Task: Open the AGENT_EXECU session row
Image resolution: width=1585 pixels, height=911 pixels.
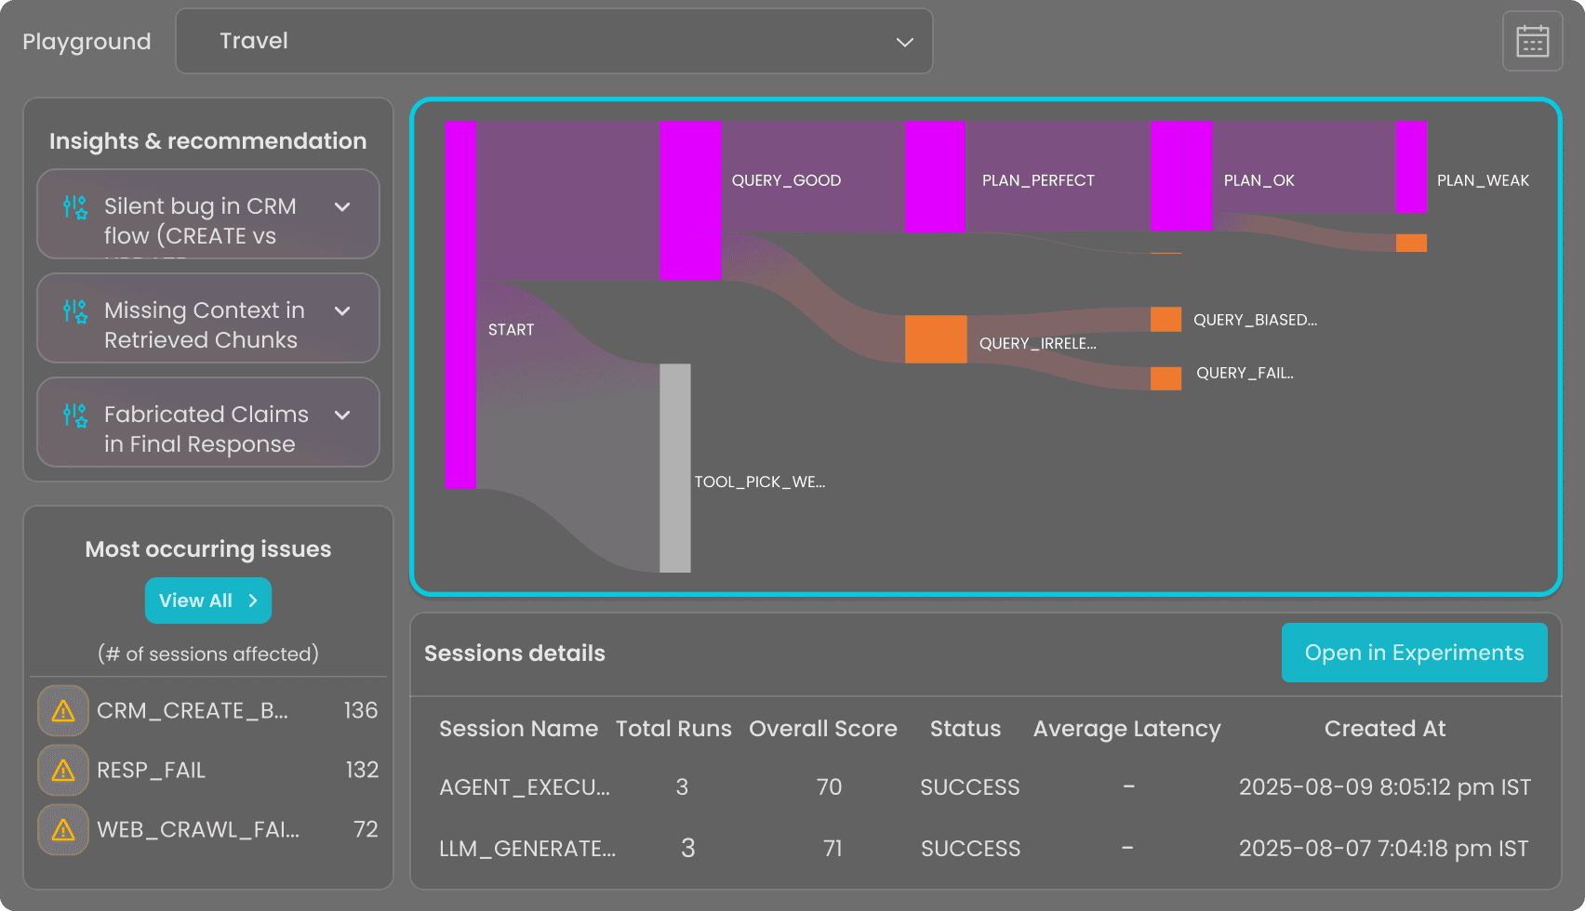Action: 525,786
